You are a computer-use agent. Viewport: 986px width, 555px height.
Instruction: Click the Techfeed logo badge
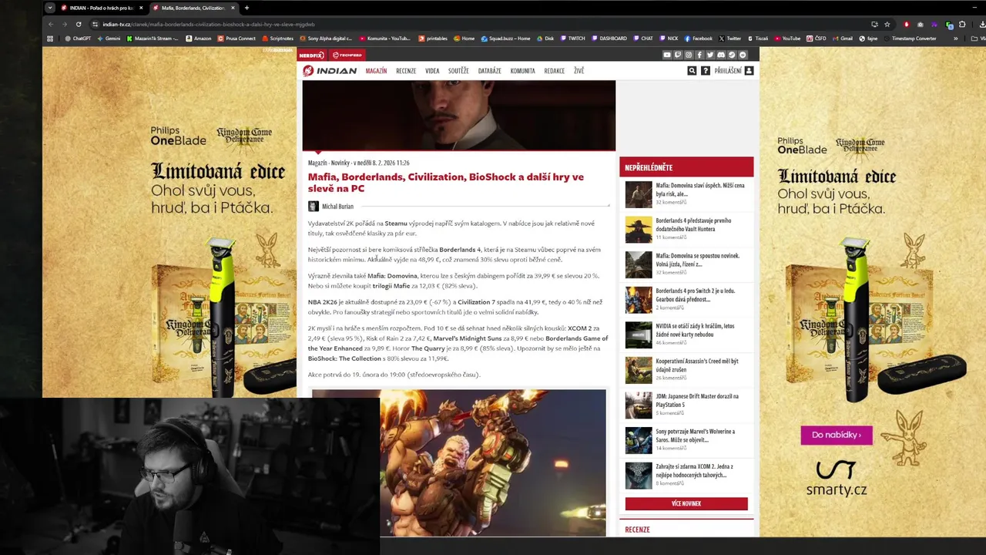(x=347, y=55)
